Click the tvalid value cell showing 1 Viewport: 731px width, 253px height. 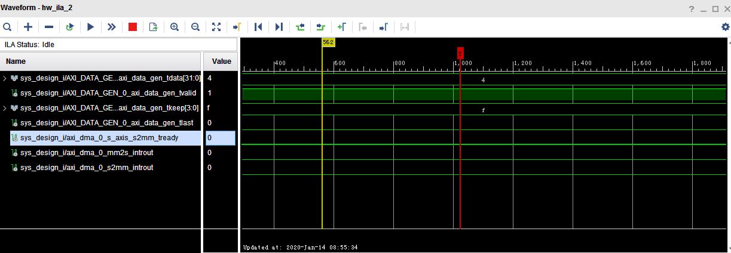(221, 93)
